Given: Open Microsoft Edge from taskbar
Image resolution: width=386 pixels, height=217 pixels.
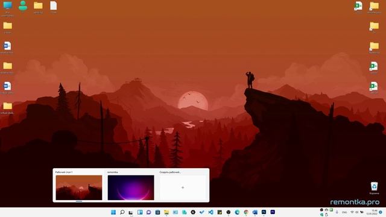Looking at the screenshot, I should tap(237, 212).
